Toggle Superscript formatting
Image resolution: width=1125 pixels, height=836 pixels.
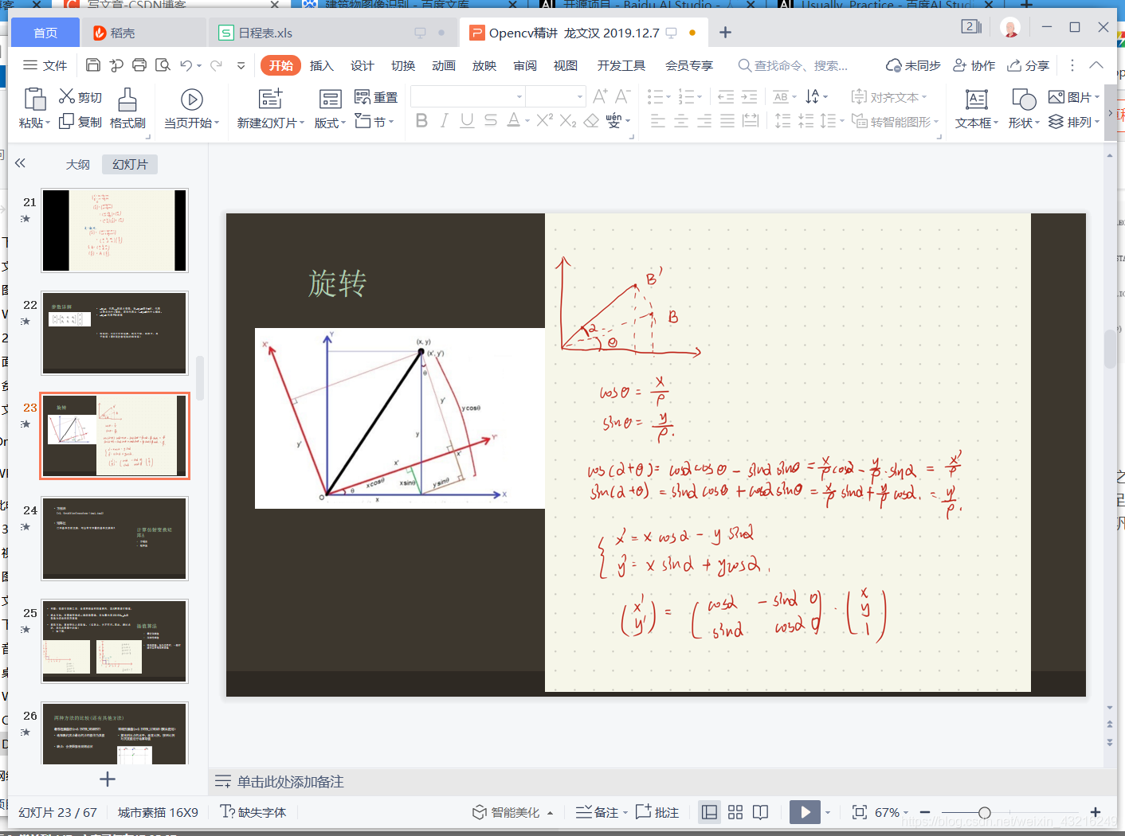[x=544, y=121]
